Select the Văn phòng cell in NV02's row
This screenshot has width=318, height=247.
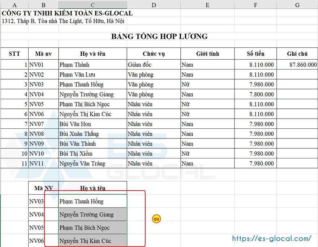tap(154, 74)
